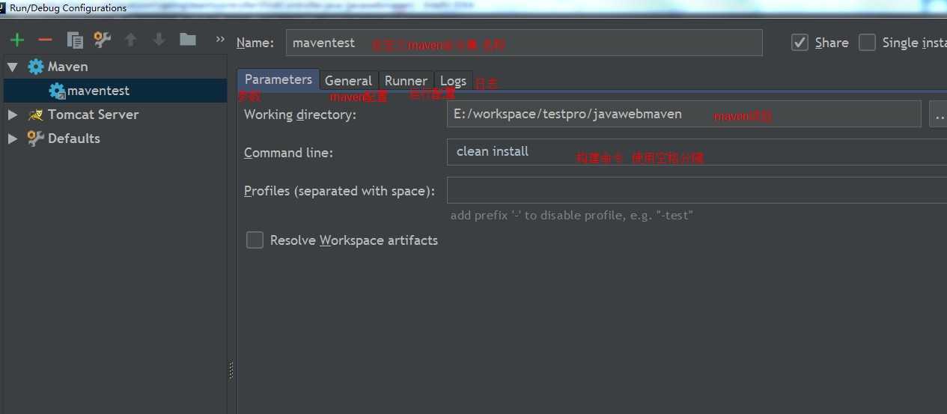
Task: Click the maventest gear icon
Action: click(57, 91)
